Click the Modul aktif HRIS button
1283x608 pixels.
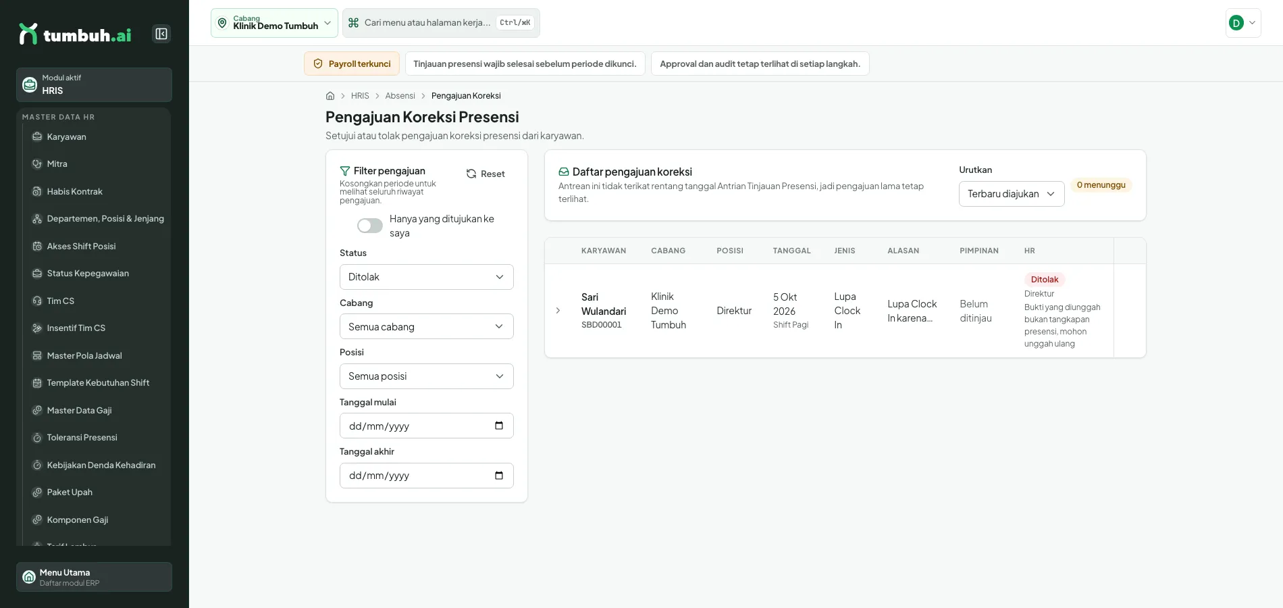tap(94, 84)
